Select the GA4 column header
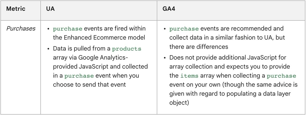The image size is (306, 115). point(169,9)
